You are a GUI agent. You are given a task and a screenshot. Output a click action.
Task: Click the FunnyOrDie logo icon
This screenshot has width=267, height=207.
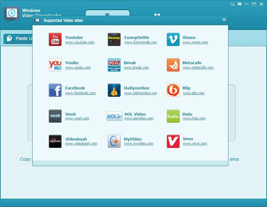coord(114,39)
